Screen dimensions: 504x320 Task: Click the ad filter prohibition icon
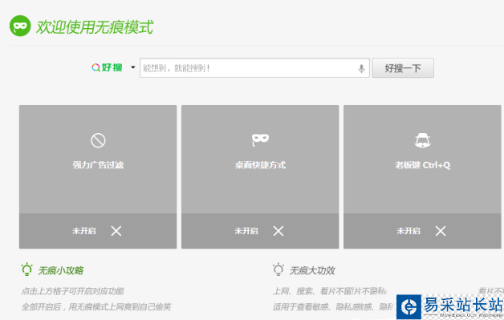point(98,140)
